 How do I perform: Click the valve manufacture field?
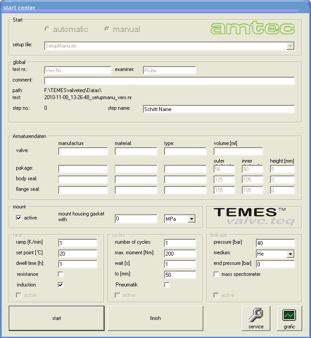pos(83,151)
